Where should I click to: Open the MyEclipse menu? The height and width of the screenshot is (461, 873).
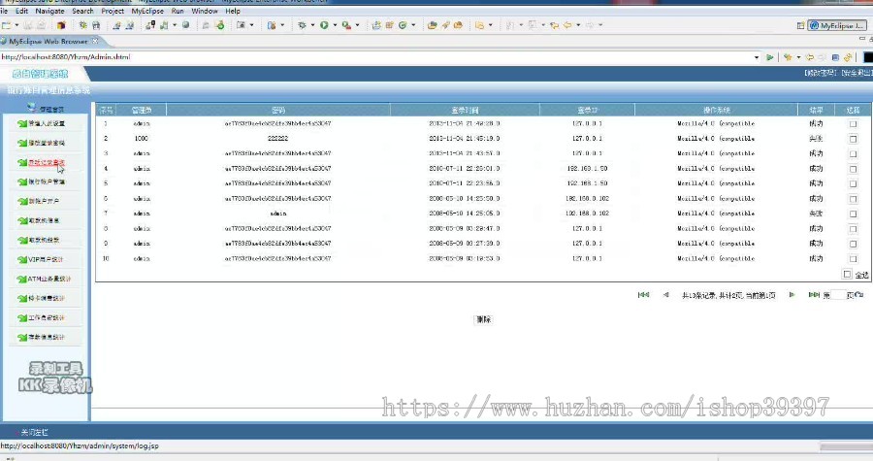tap(147, 11)
